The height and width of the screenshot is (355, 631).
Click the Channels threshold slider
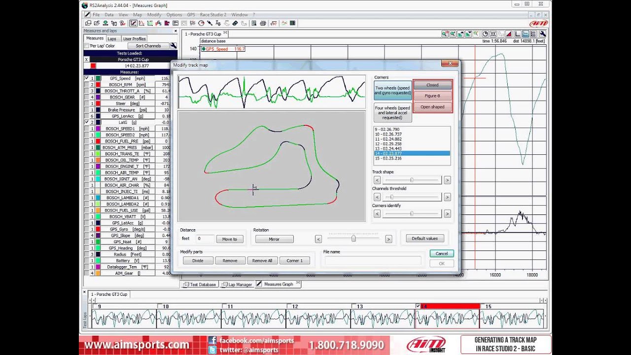[x=412, y=197]
